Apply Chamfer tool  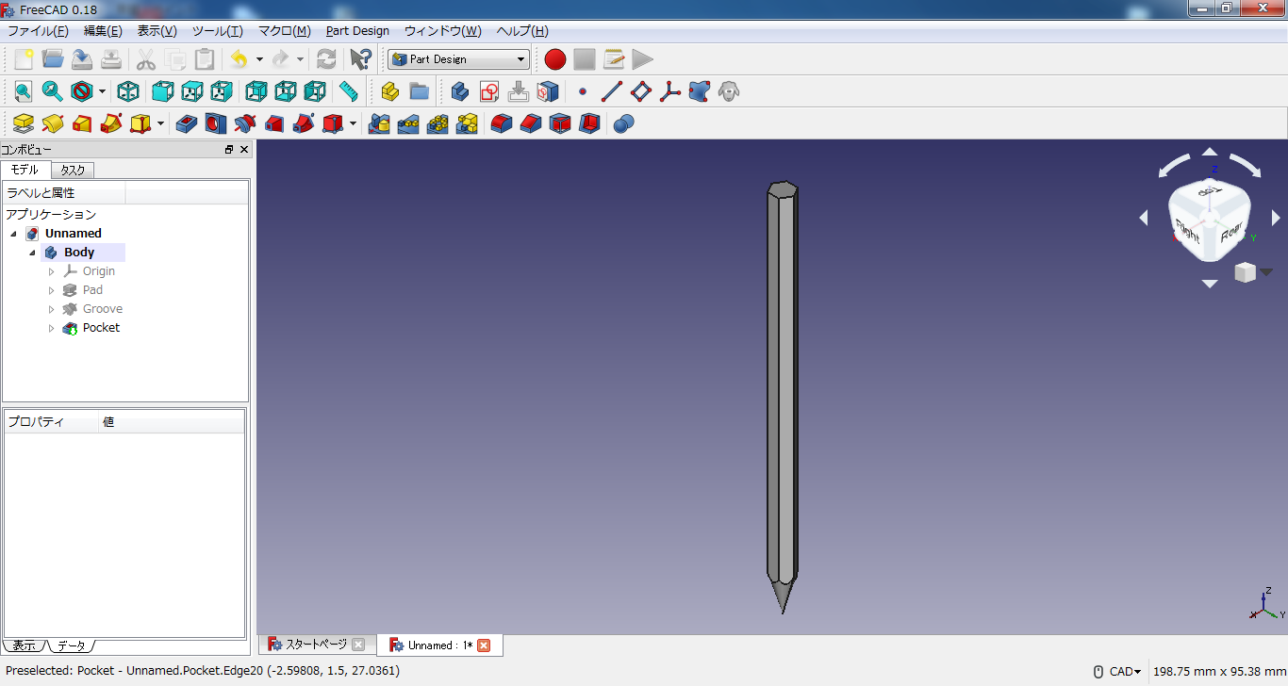coord(531,123)
